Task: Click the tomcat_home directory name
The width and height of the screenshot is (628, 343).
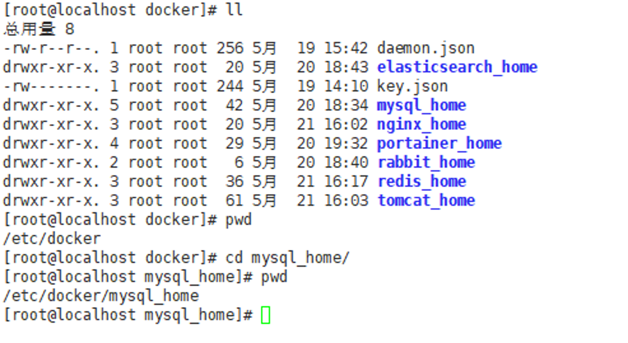Action: click(426, 201)
